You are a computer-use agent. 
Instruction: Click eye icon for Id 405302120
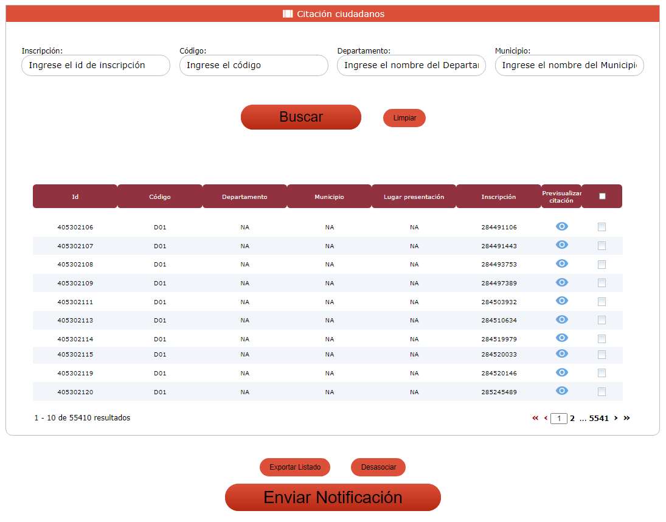pyautogui.click(x=562, y=391)
